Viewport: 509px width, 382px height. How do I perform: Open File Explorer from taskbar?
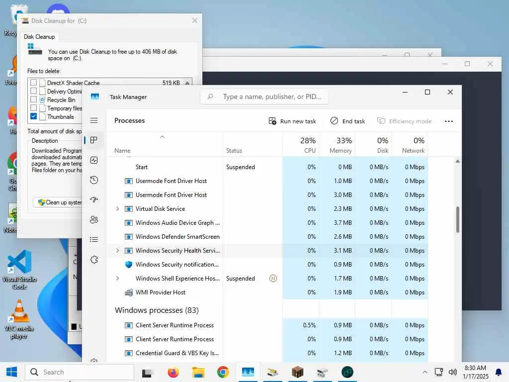198,372
